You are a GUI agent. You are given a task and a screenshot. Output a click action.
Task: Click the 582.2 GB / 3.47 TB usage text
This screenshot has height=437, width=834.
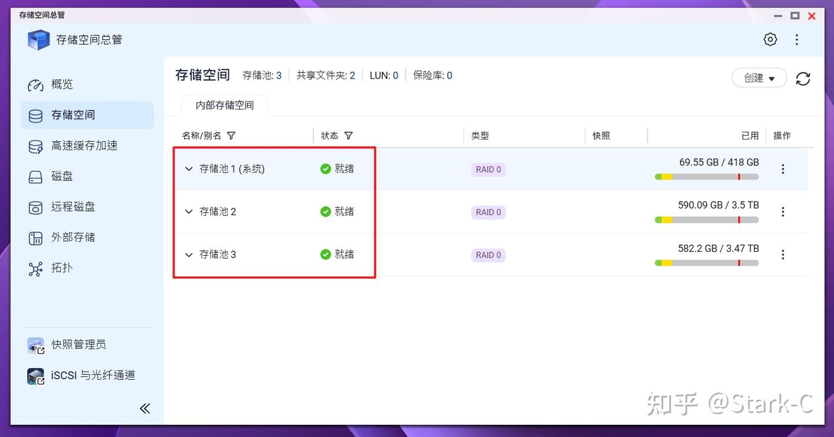[x=718, y=249]
